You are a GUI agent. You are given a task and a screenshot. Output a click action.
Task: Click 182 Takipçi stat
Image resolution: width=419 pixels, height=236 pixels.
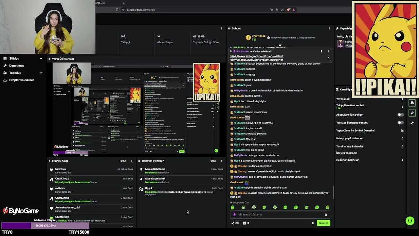coord(125,39)
